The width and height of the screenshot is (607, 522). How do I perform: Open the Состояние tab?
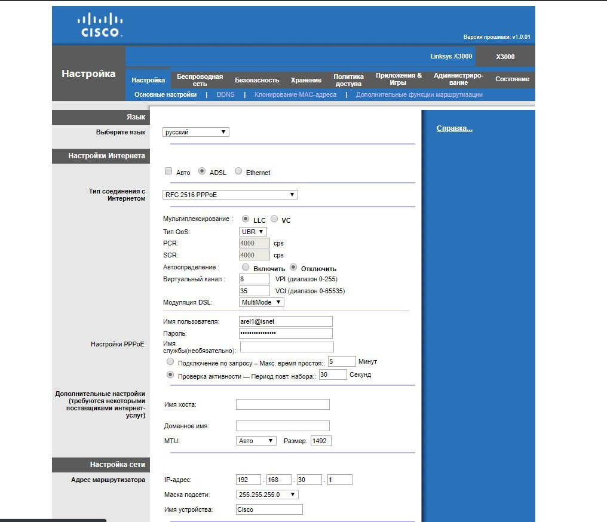pos(512,79)
